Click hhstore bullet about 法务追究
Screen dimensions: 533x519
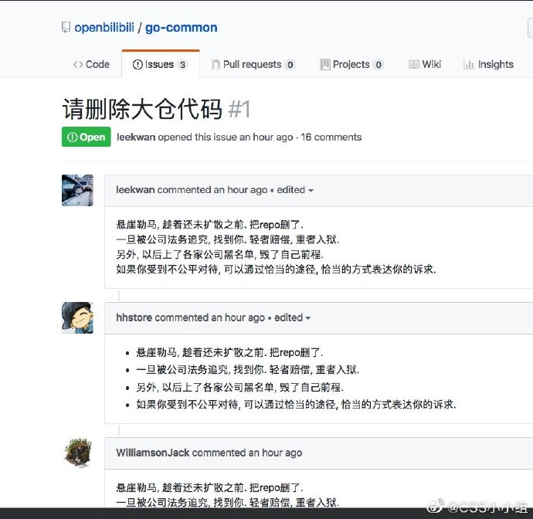pyautogui.click(x=247, y=369)
